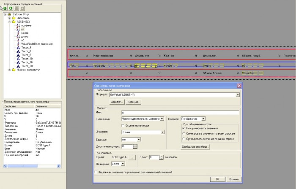Click the Формула text field with GetValue("LENGTH")
Screen dimensions: 296x189
coord(173,95)
